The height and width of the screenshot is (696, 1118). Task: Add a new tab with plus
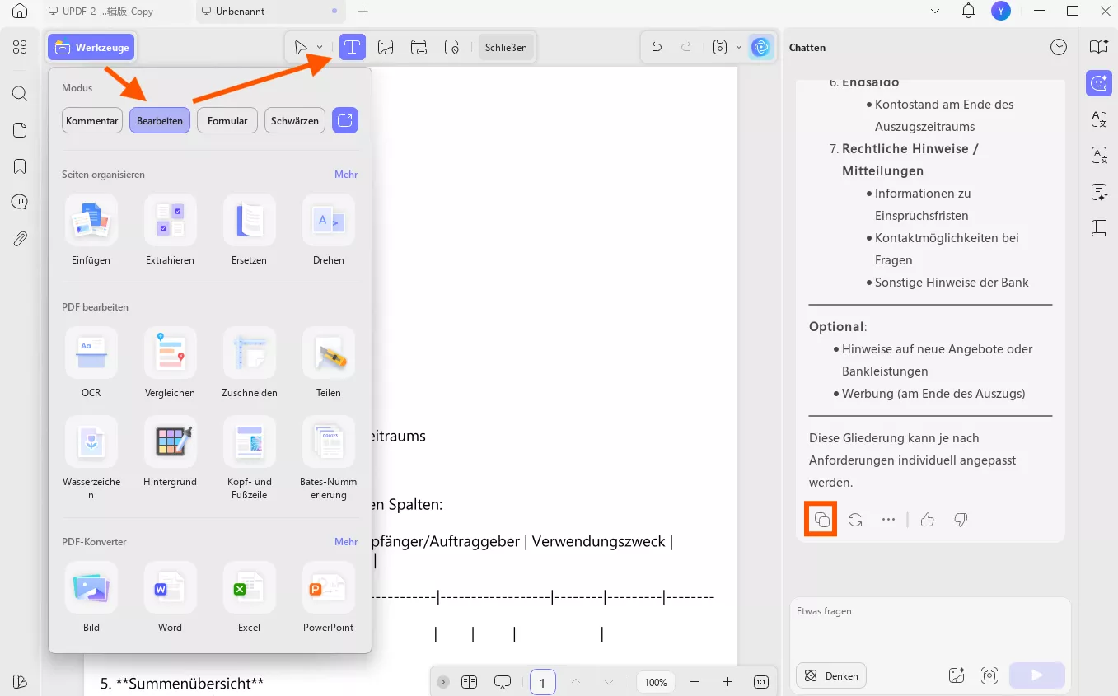(x=363, y=12)
